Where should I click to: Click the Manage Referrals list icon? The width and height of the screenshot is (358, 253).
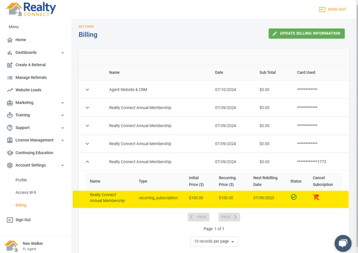tap(9, 78)
